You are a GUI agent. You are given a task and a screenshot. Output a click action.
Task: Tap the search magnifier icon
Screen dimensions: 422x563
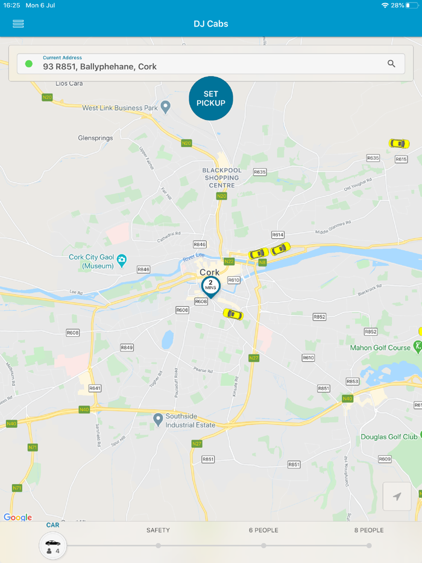(391, 63)
